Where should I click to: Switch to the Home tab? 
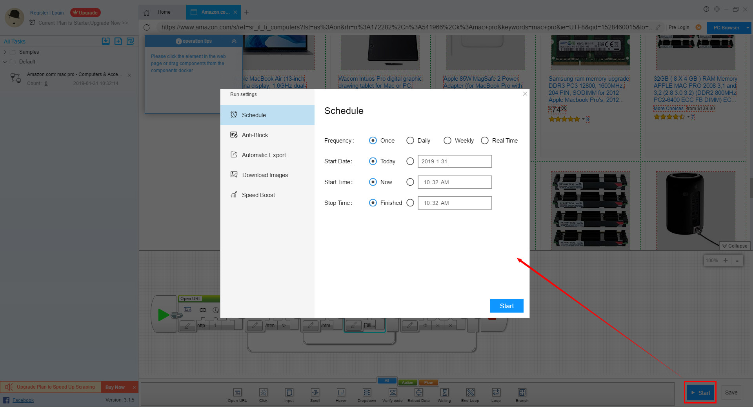[164, 12]
